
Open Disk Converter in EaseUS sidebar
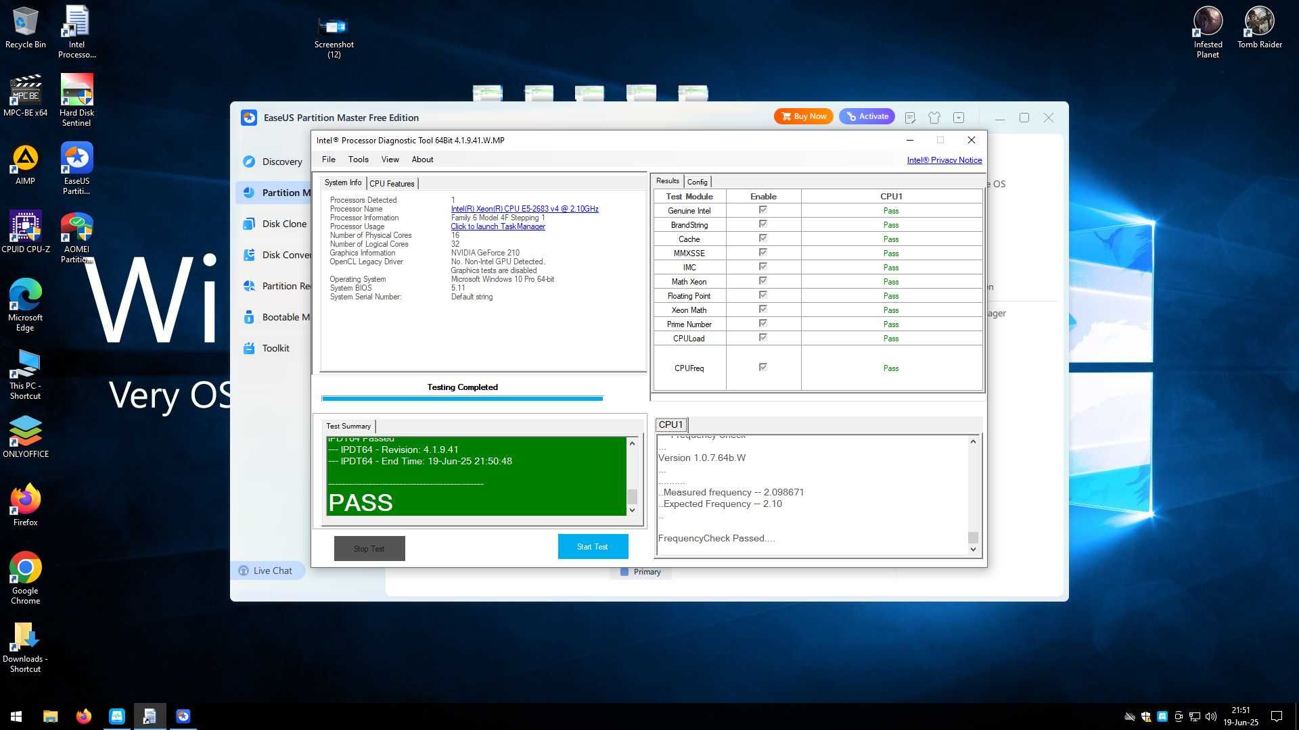(x=273, y=255)
